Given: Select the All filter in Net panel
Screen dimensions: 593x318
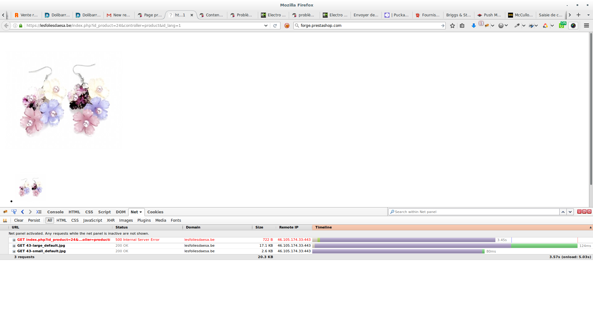Looking at the screenshot, I should click(x=50, y=220).
